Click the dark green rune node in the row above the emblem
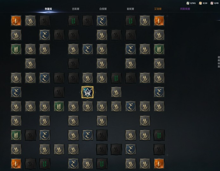The width and height of the screenshot is (220, 171). (x=116, y=78)
